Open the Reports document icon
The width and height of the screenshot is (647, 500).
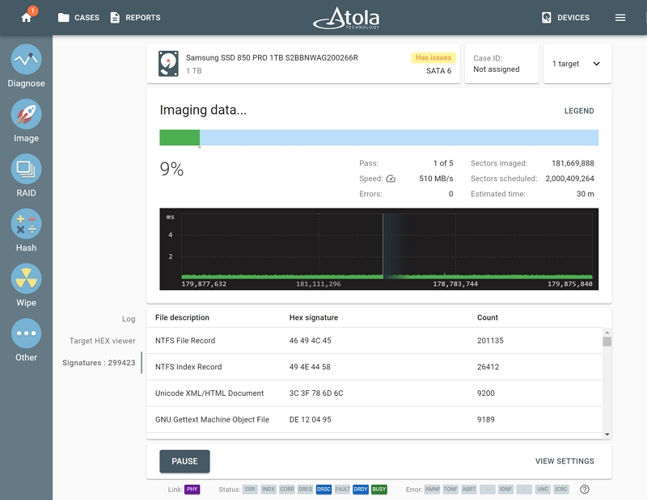[x=115, y=17]
